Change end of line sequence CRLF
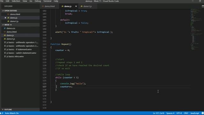The width and height of the screenshot is (204, 115). point(186,113)
